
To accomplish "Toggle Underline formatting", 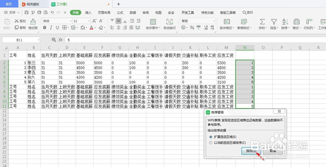I will tap(57, 28).
